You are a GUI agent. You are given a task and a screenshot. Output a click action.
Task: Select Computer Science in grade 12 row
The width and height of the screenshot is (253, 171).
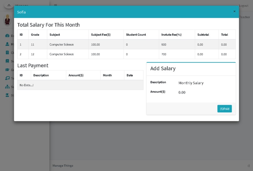click(x=62, y=54)
